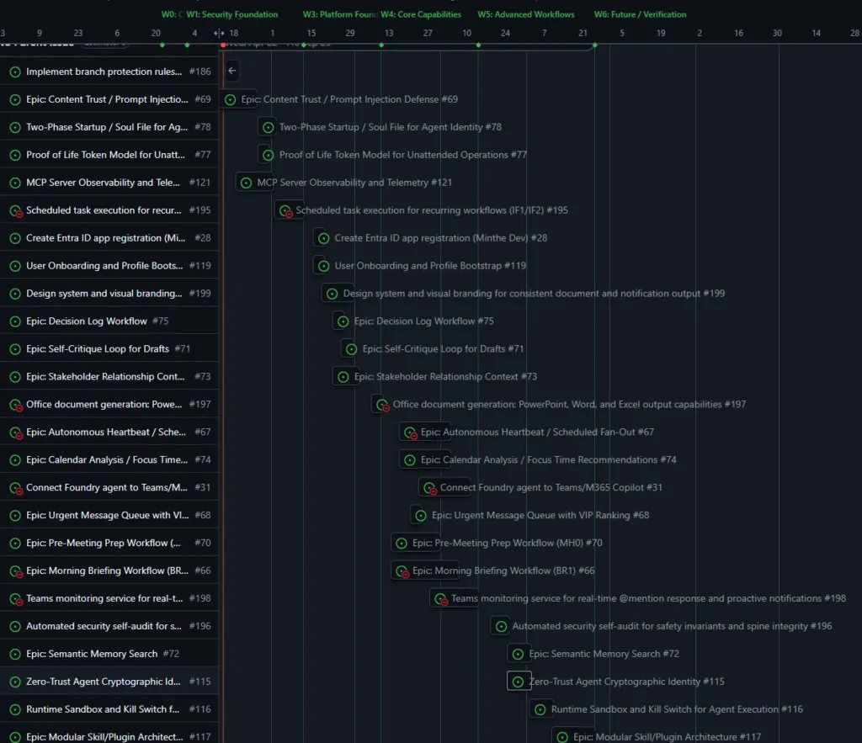This screenshot has height=743, width=862.
Task: Select Teams monitoring service #198 list row
Action: point(109,598)
